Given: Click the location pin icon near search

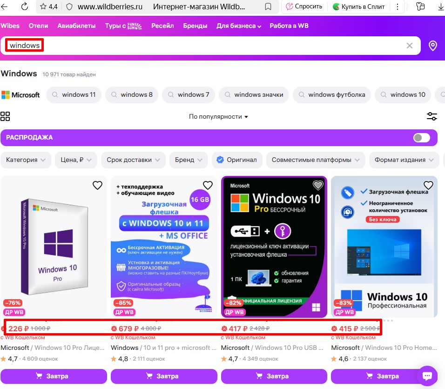Looking at the screenshot, I should 432,46.
